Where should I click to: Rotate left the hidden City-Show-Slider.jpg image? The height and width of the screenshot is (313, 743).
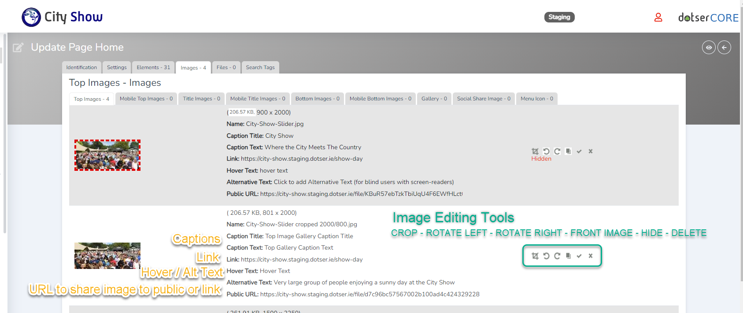tap(546, 151)
